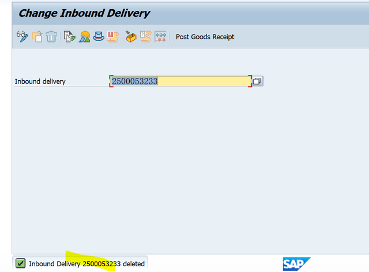Click the green checkmark status icon

tap(21, 263)
